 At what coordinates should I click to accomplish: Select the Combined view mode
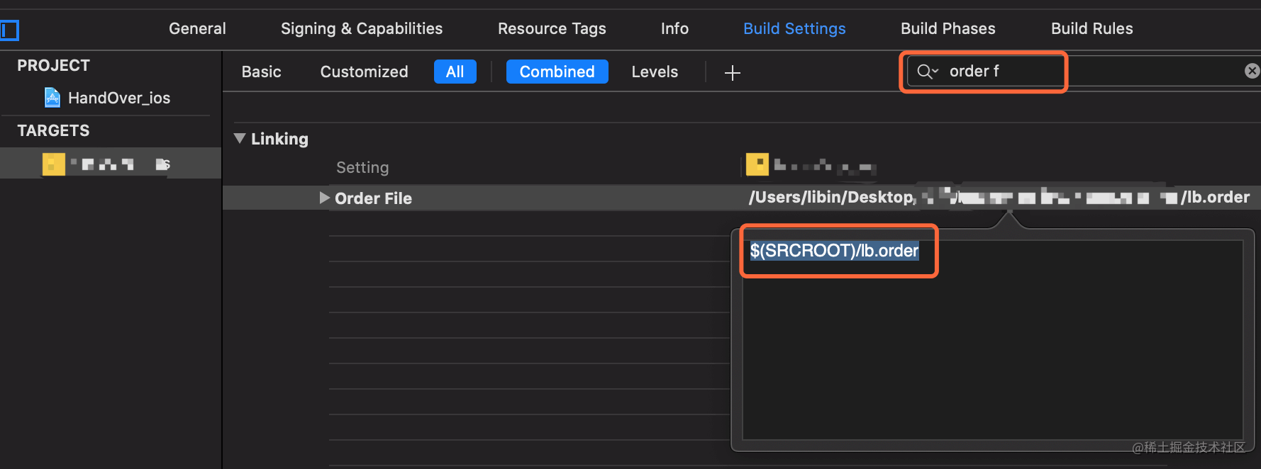tap(557, 72)
